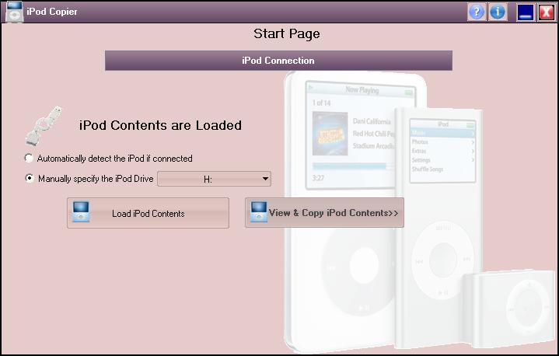Select manually specify iPod Drive option
The height and width of the screenshot is (356, 559).
point(30,178)
